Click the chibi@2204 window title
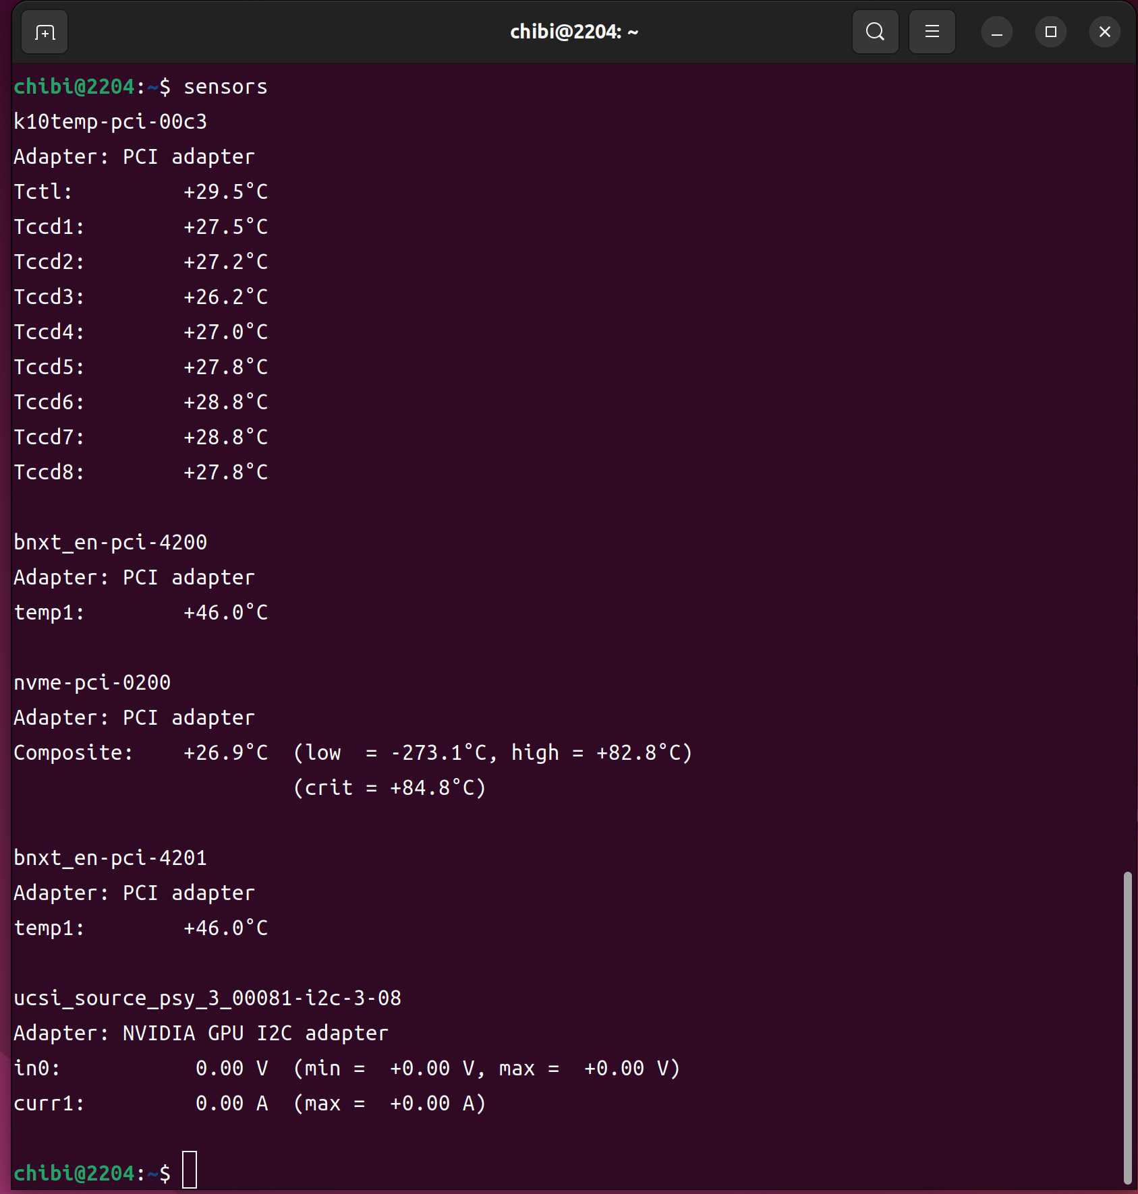 [x=573, y=32]
